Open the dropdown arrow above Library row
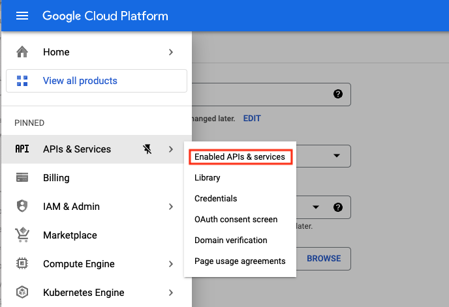Viewport: 449px width, 307px height. pyautogui.click(x=337, y=156)
